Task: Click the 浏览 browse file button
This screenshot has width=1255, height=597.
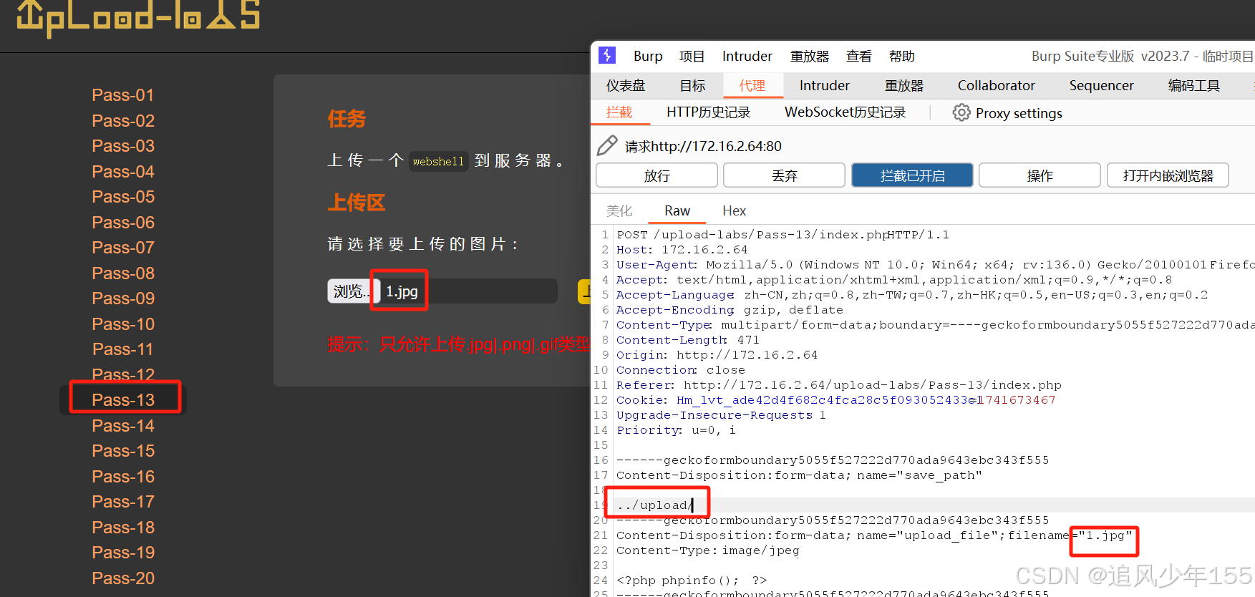Action: pos(352,291)
